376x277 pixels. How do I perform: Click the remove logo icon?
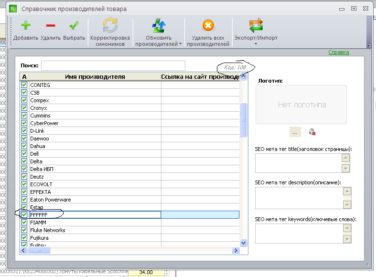pyautogui.click(x=312, y=132)
